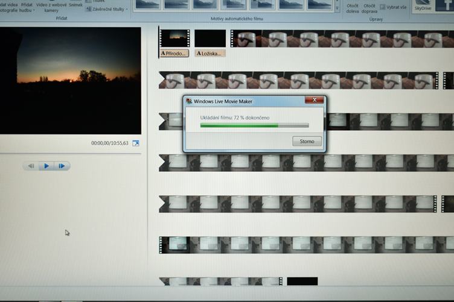Viewport: 454px width, 302px height.
Task: Play the movie preview
Action: pyautogui.click(x=46, y=166)
